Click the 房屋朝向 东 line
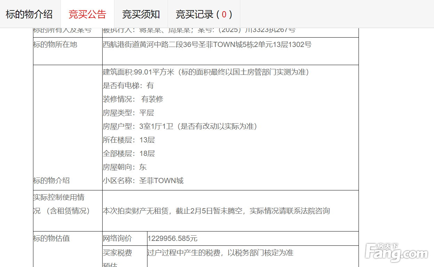Viewport: 434px width, 267px height. pyautogui.click(x=124, y=167)
